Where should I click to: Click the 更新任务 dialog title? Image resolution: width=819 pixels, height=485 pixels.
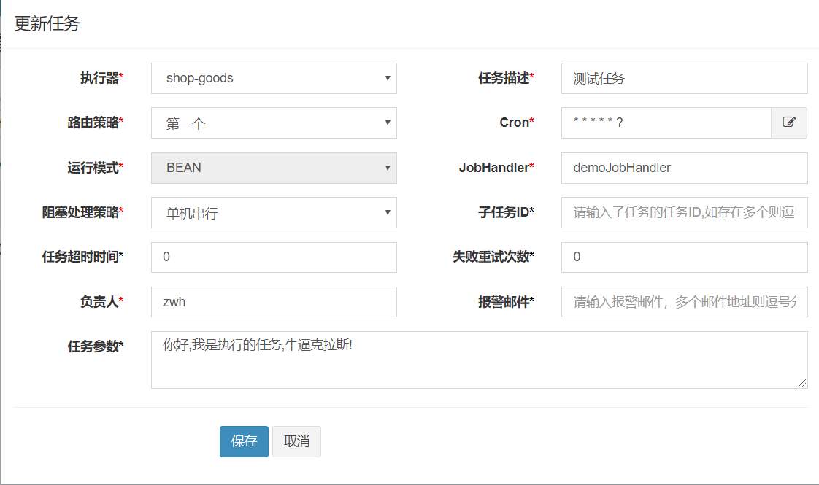[x=47, y=23]
